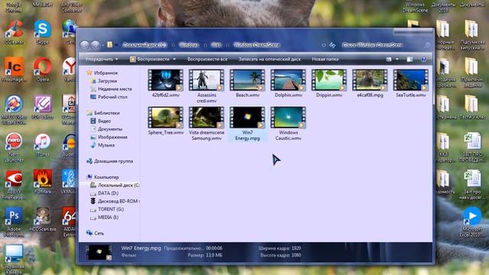Click the Adobe Photoshop desktop icon
The width and height of the screenshot is (489, 275).
(14, 222)
